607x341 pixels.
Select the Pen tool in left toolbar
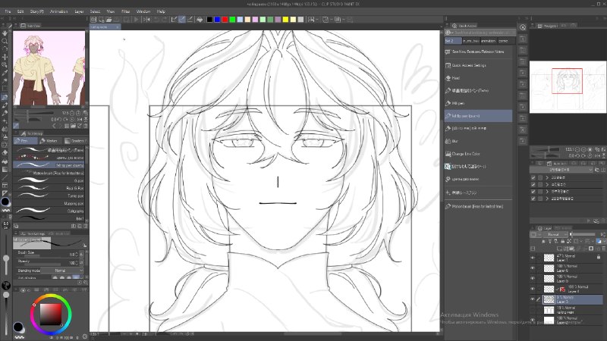(x=5, y=97)
